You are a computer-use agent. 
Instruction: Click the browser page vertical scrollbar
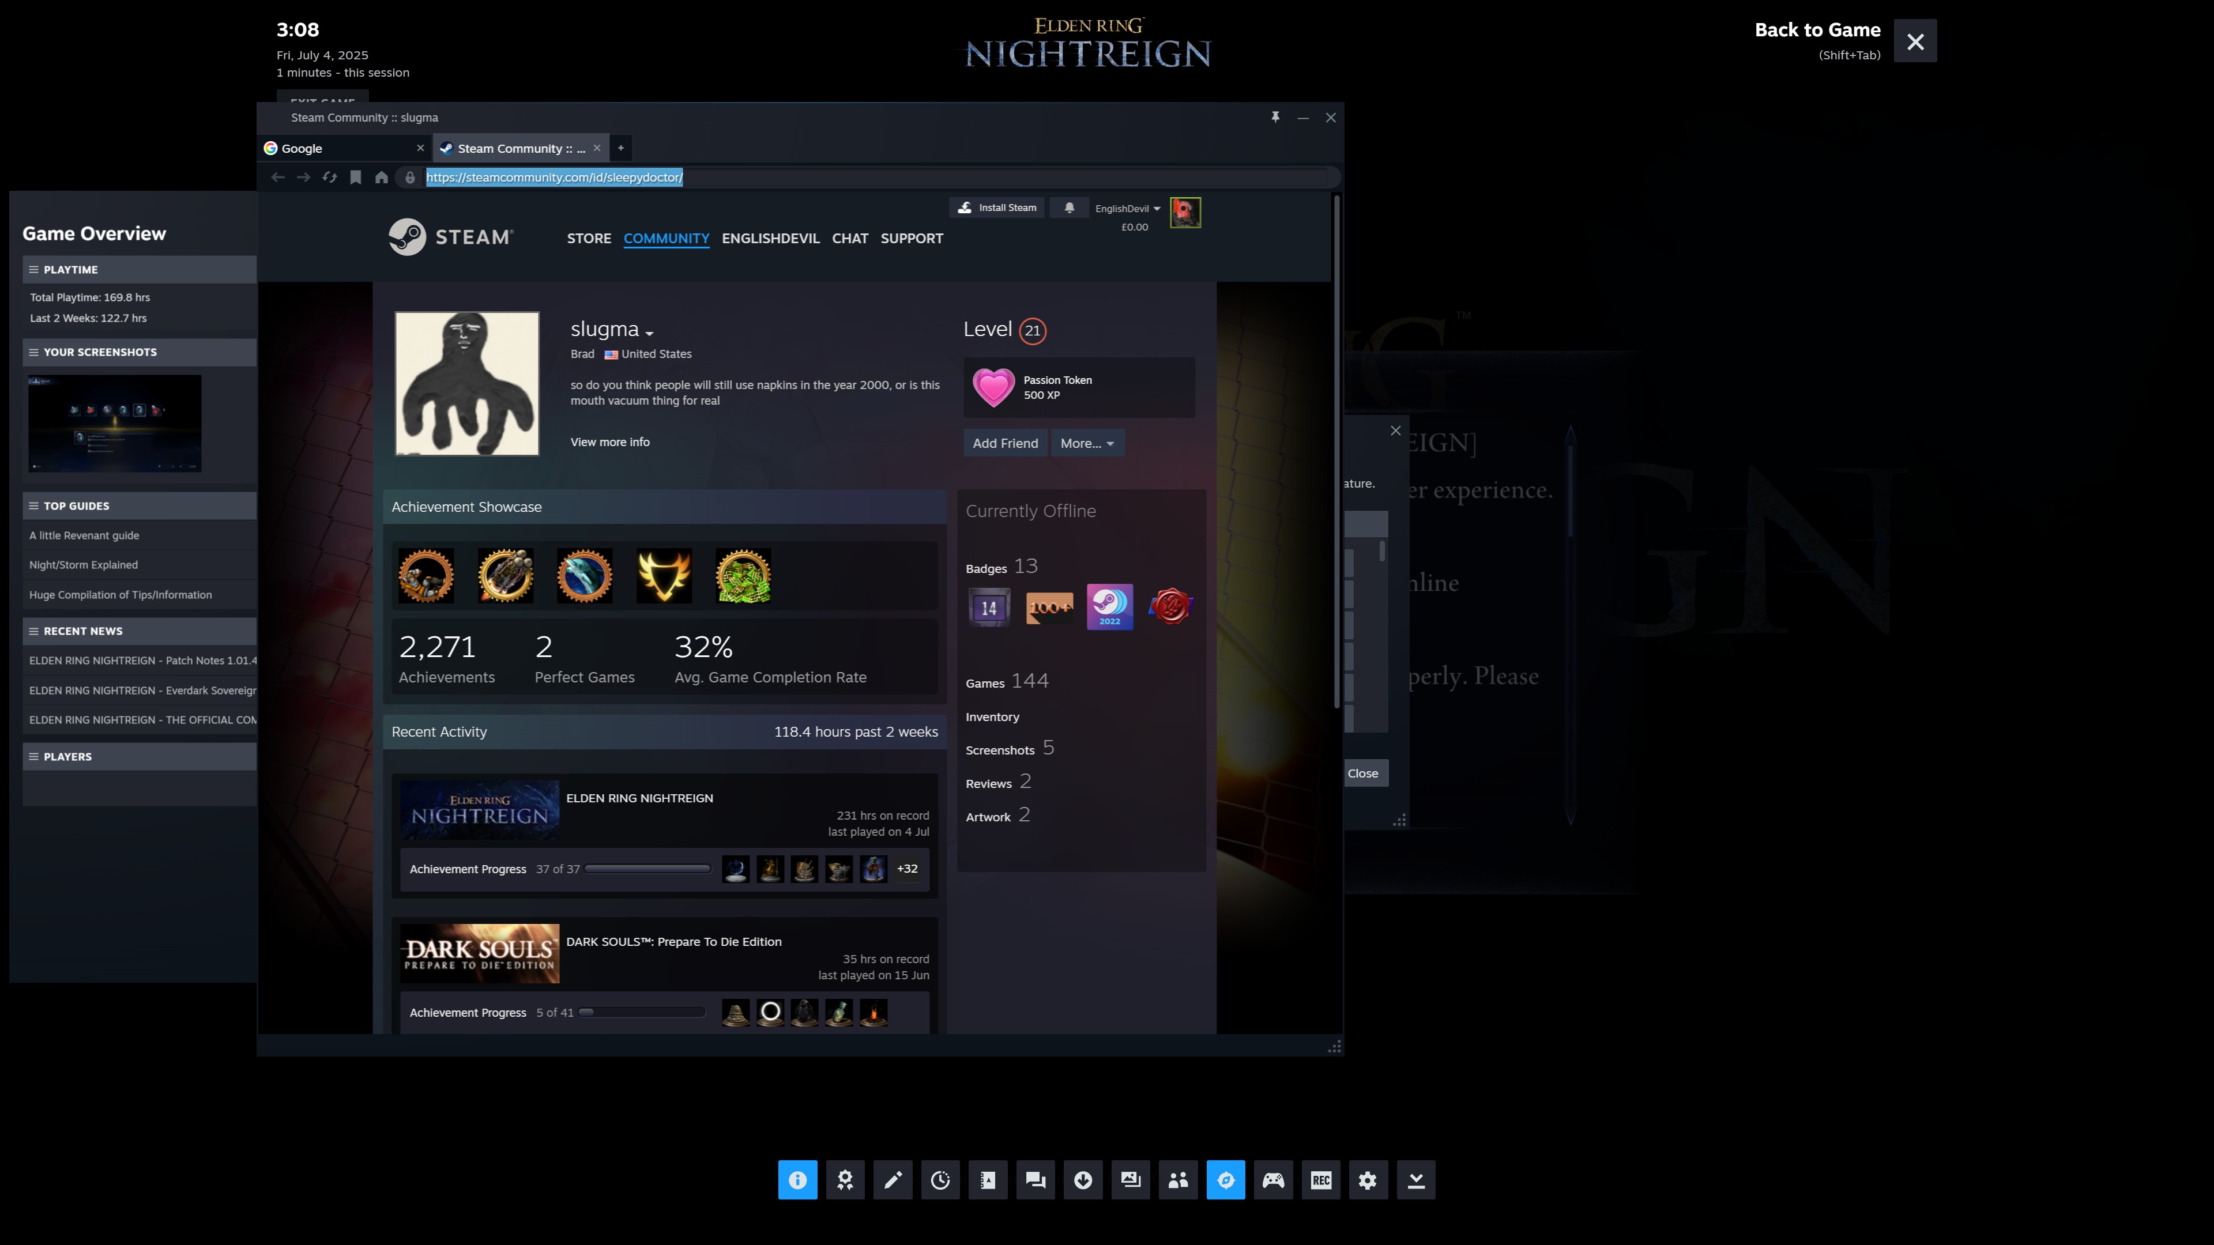[1336, 451]
